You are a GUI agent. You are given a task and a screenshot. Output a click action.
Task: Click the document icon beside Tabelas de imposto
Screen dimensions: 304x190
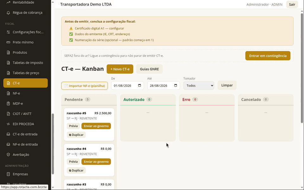[8, 63]
